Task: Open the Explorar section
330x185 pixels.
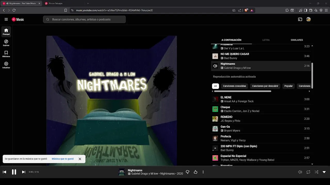Action: click(6, 43)
